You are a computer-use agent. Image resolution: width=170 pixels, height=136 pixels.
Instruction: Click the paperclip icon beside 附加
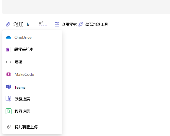click(x=8, y=24)
